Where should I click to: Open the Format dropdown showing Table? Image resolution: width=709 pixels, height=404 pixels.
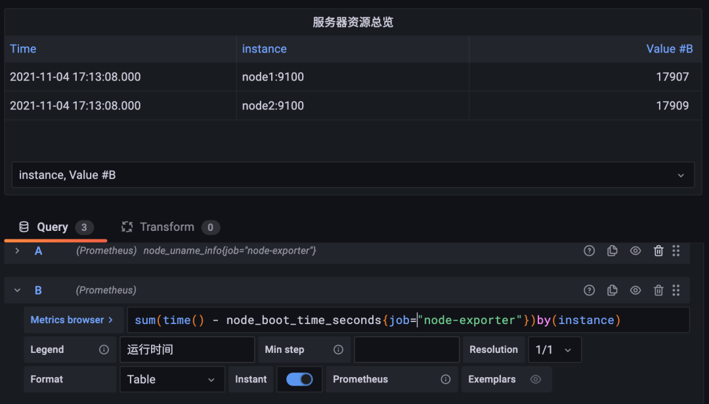click(172, 379)
